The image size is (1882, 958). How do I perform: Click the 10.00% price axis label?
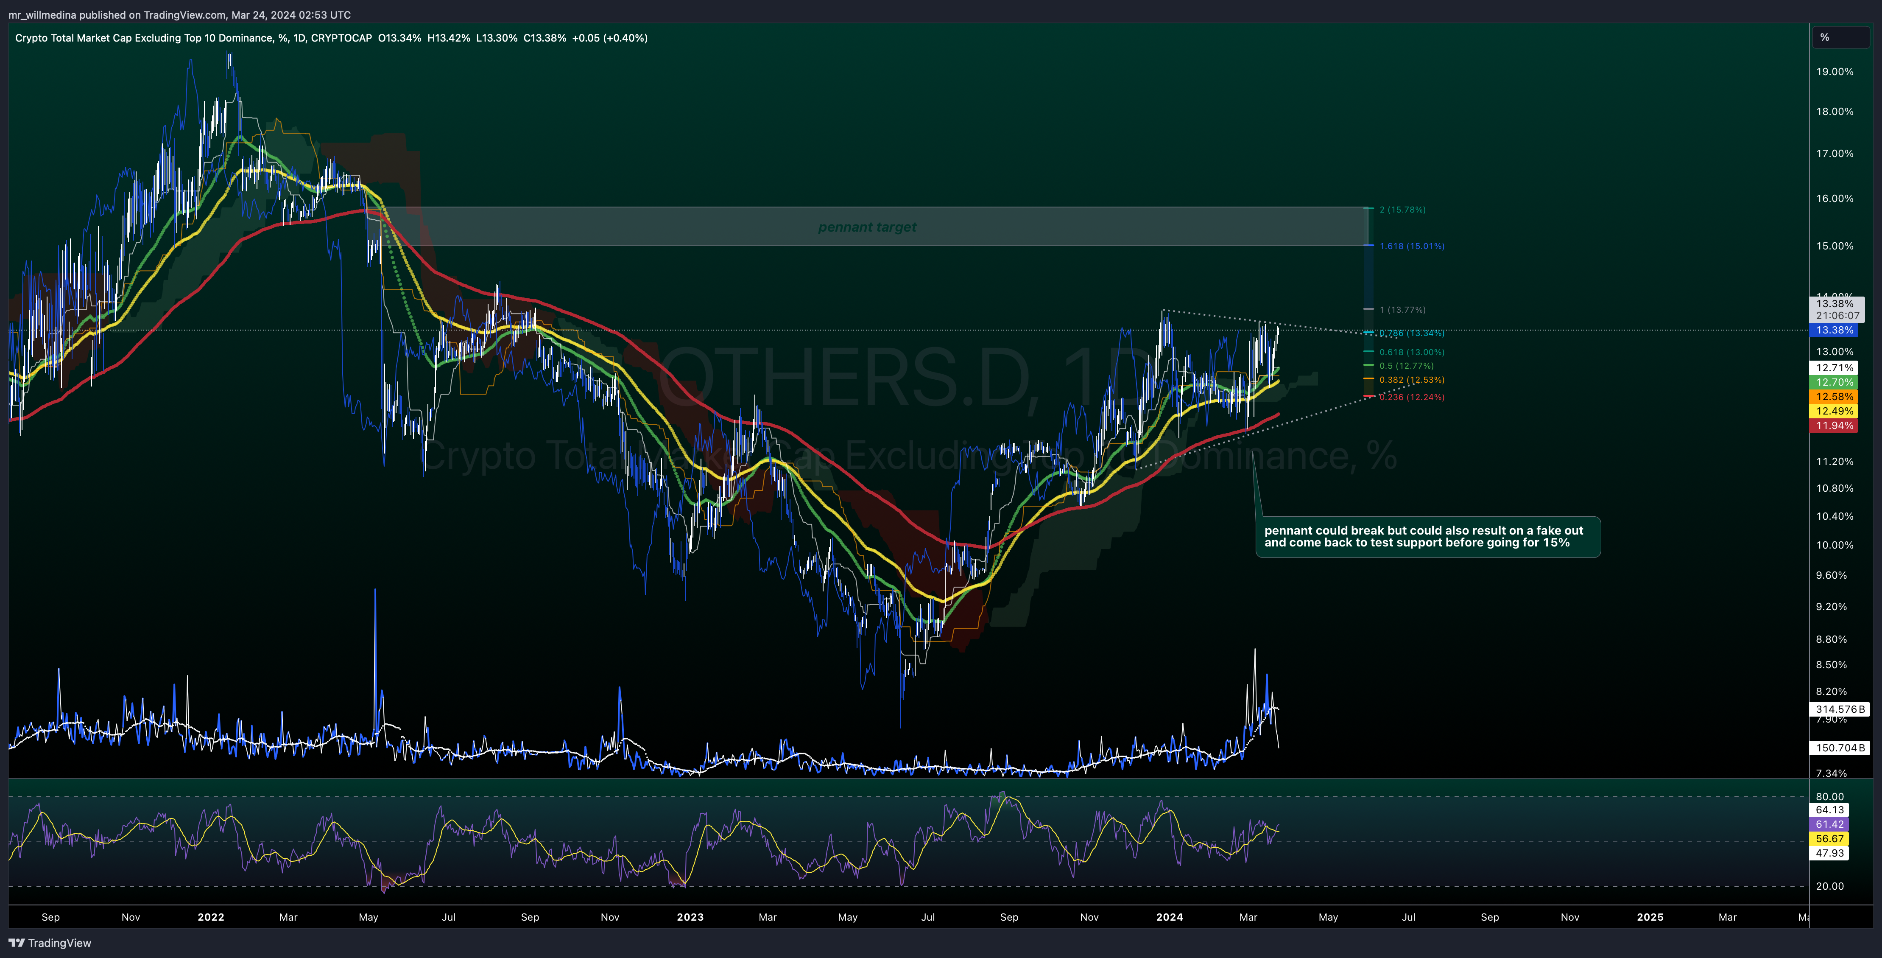(x=1835, y=546)
